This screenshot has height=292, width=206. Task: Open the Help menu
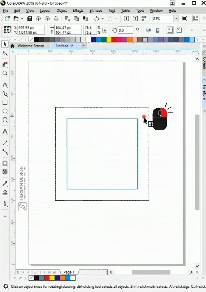(172, 11)
